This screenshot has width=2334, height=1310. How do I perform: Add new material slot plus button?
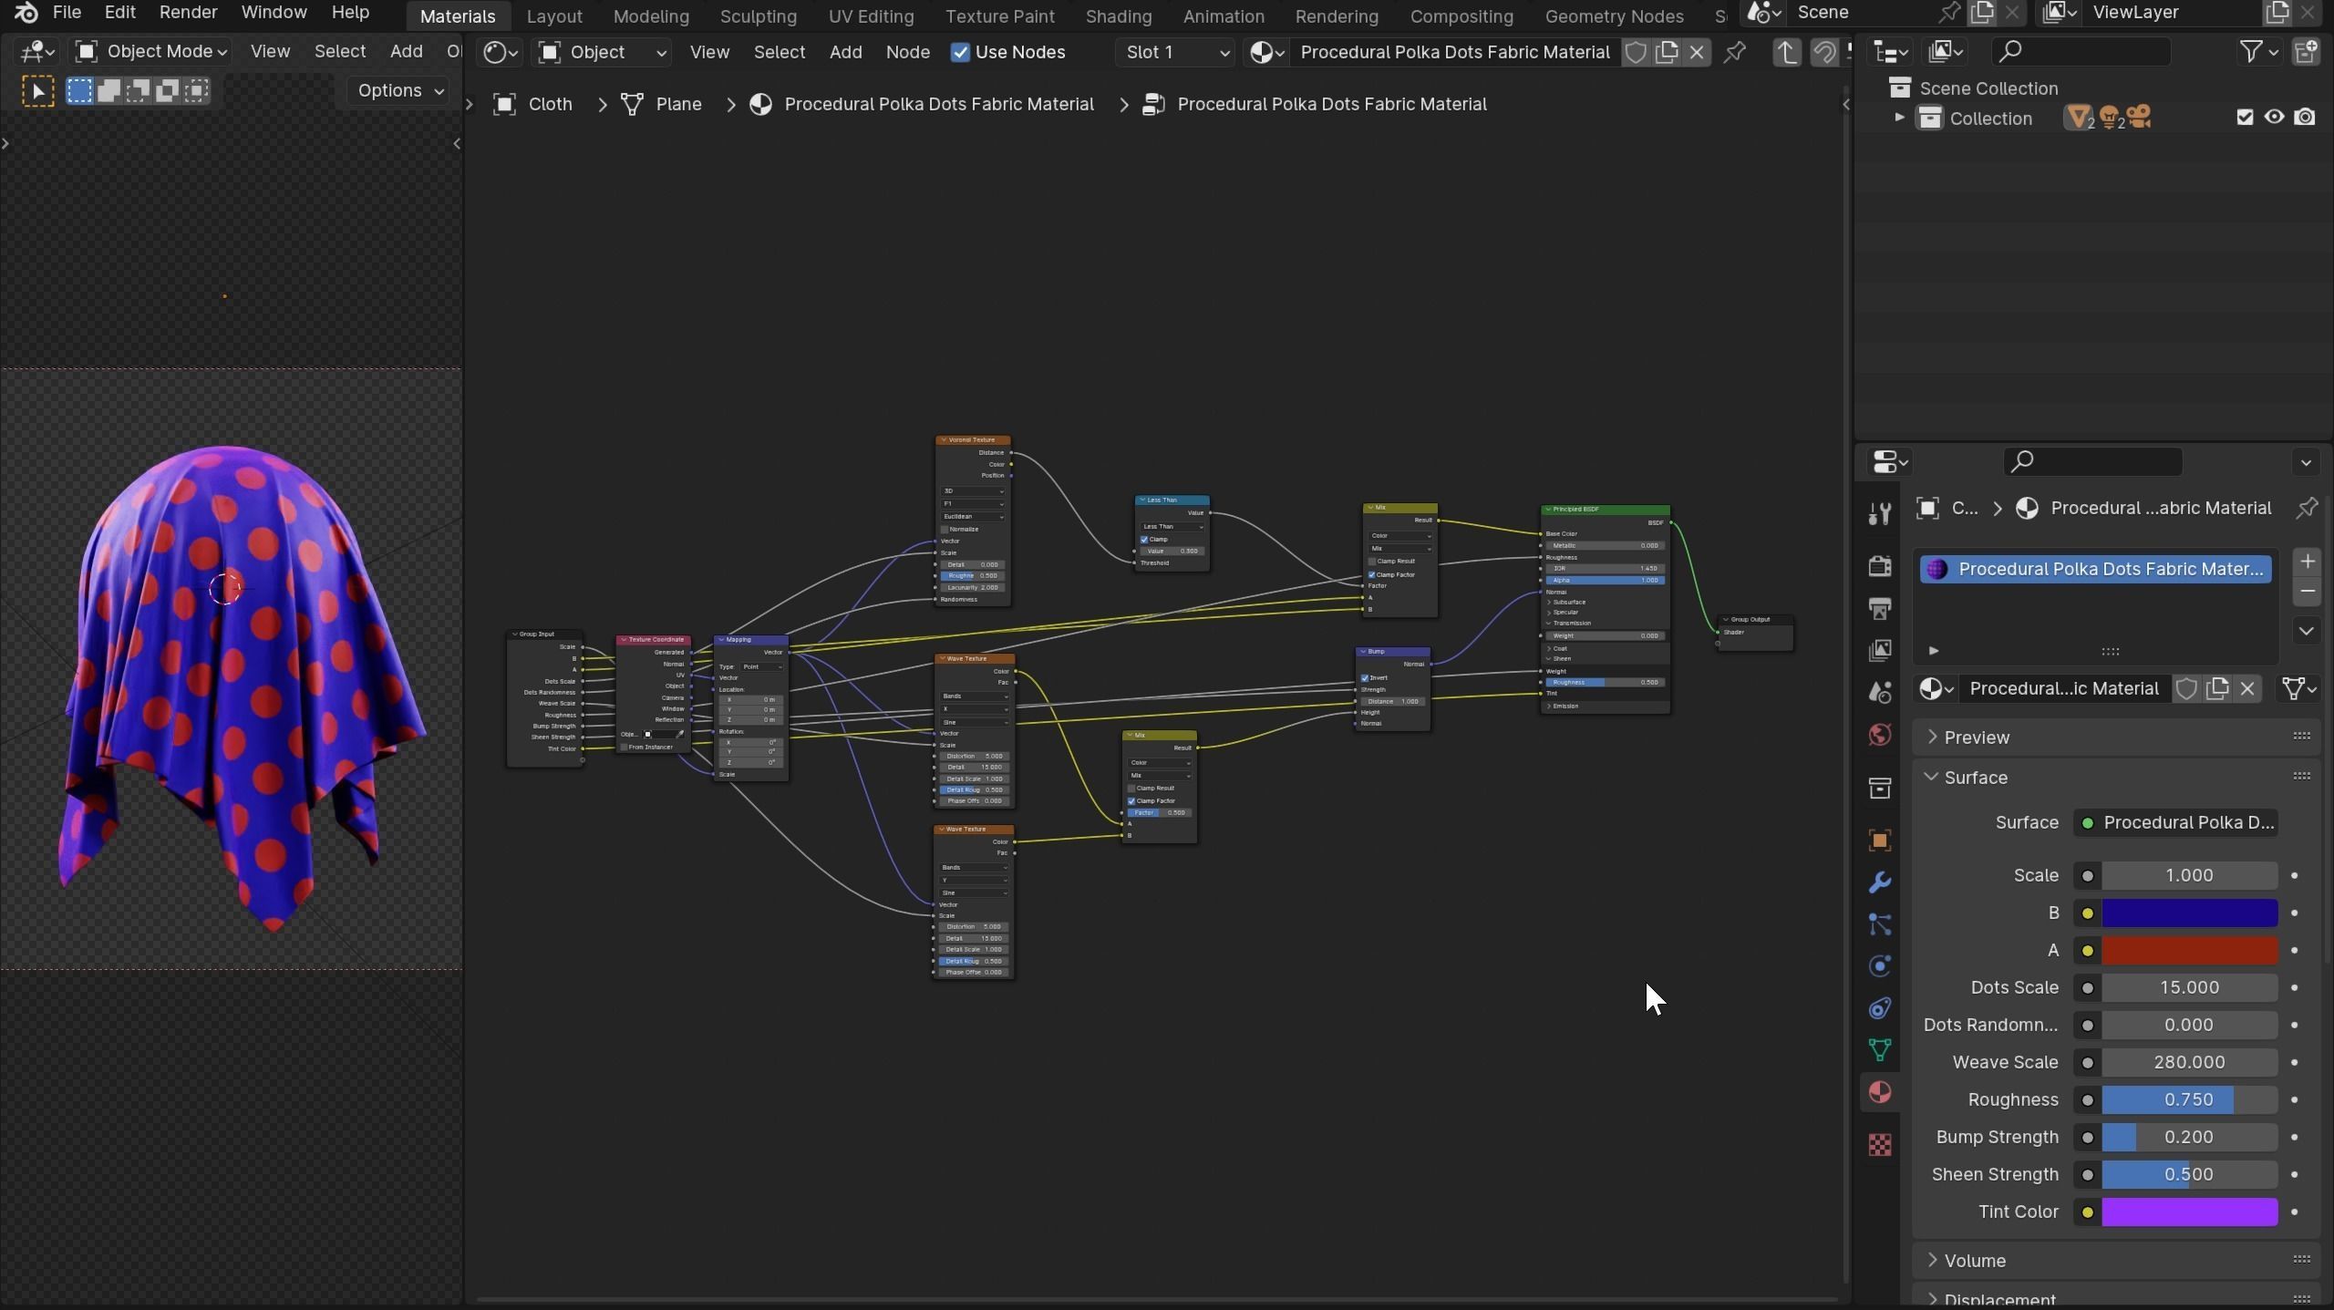coord(2307,562)
